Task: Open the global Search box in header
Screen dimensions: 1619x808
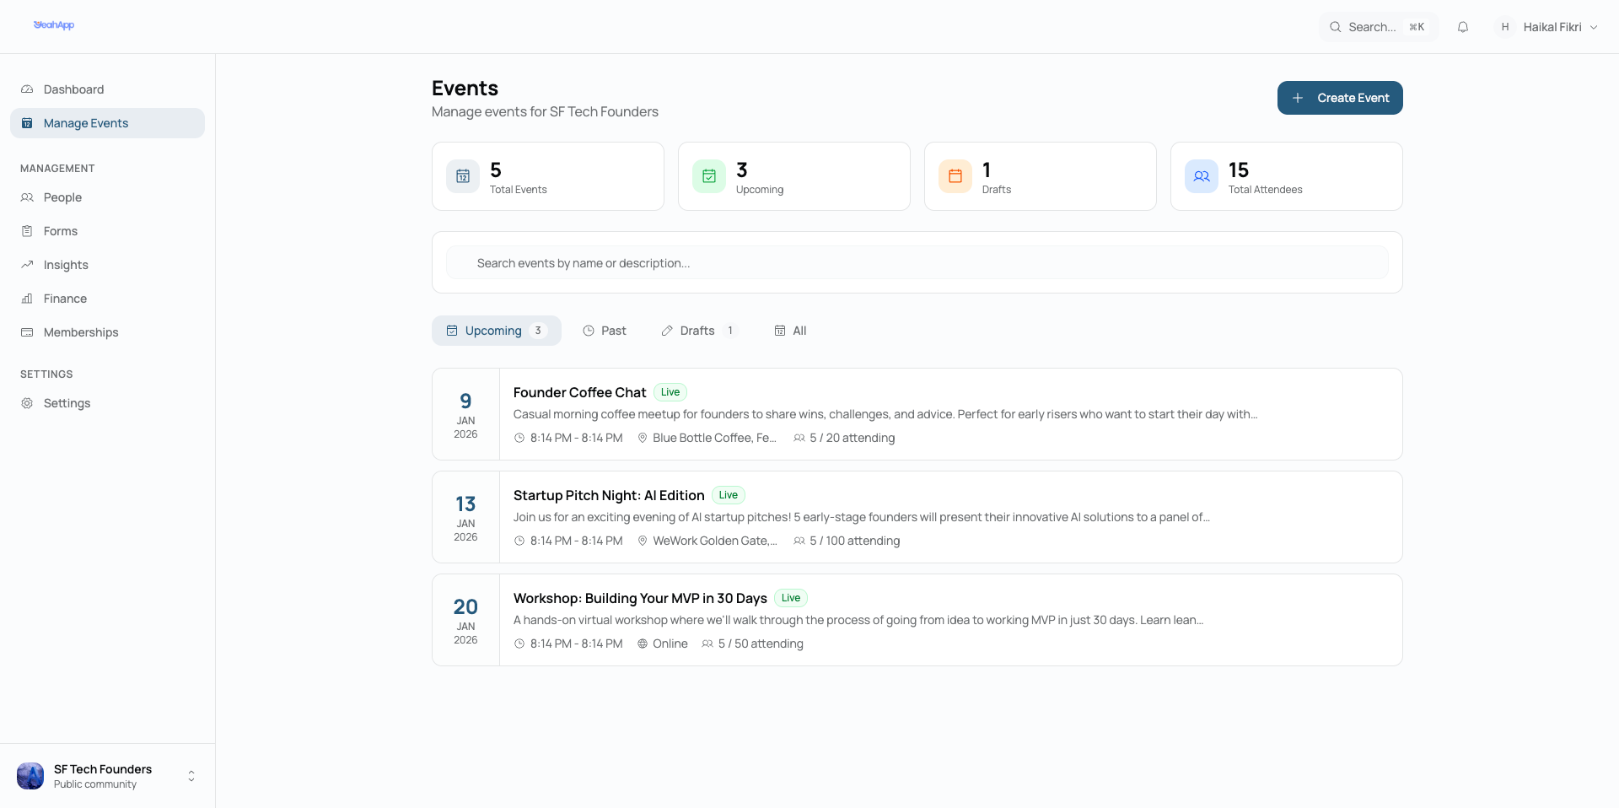Action: tap(1378, 27)
